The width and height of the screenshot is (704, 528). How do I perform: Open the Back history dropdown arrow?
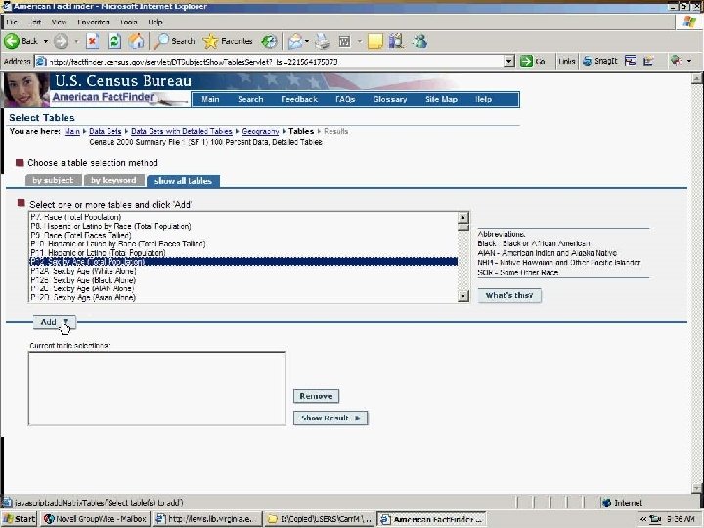[45, 41]
